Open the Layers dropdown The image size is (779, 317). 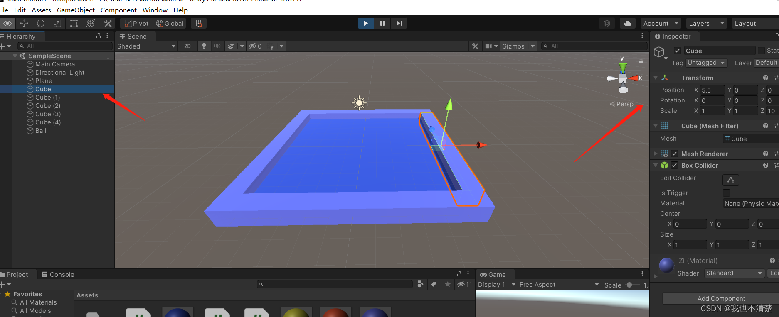pos(706,23)
